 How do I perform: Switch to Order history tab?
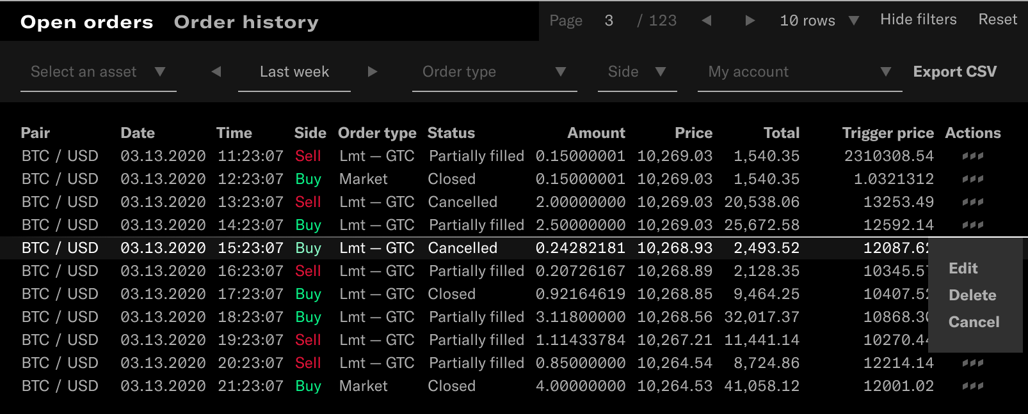pyautogui.click(x=246, y=22)
